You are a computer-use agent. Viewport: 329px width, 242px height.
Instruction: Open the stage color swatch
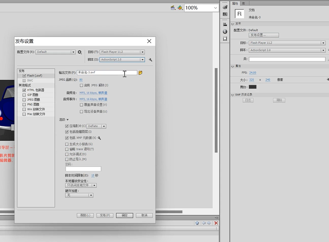pyautogui.click(x=253, y=87)
